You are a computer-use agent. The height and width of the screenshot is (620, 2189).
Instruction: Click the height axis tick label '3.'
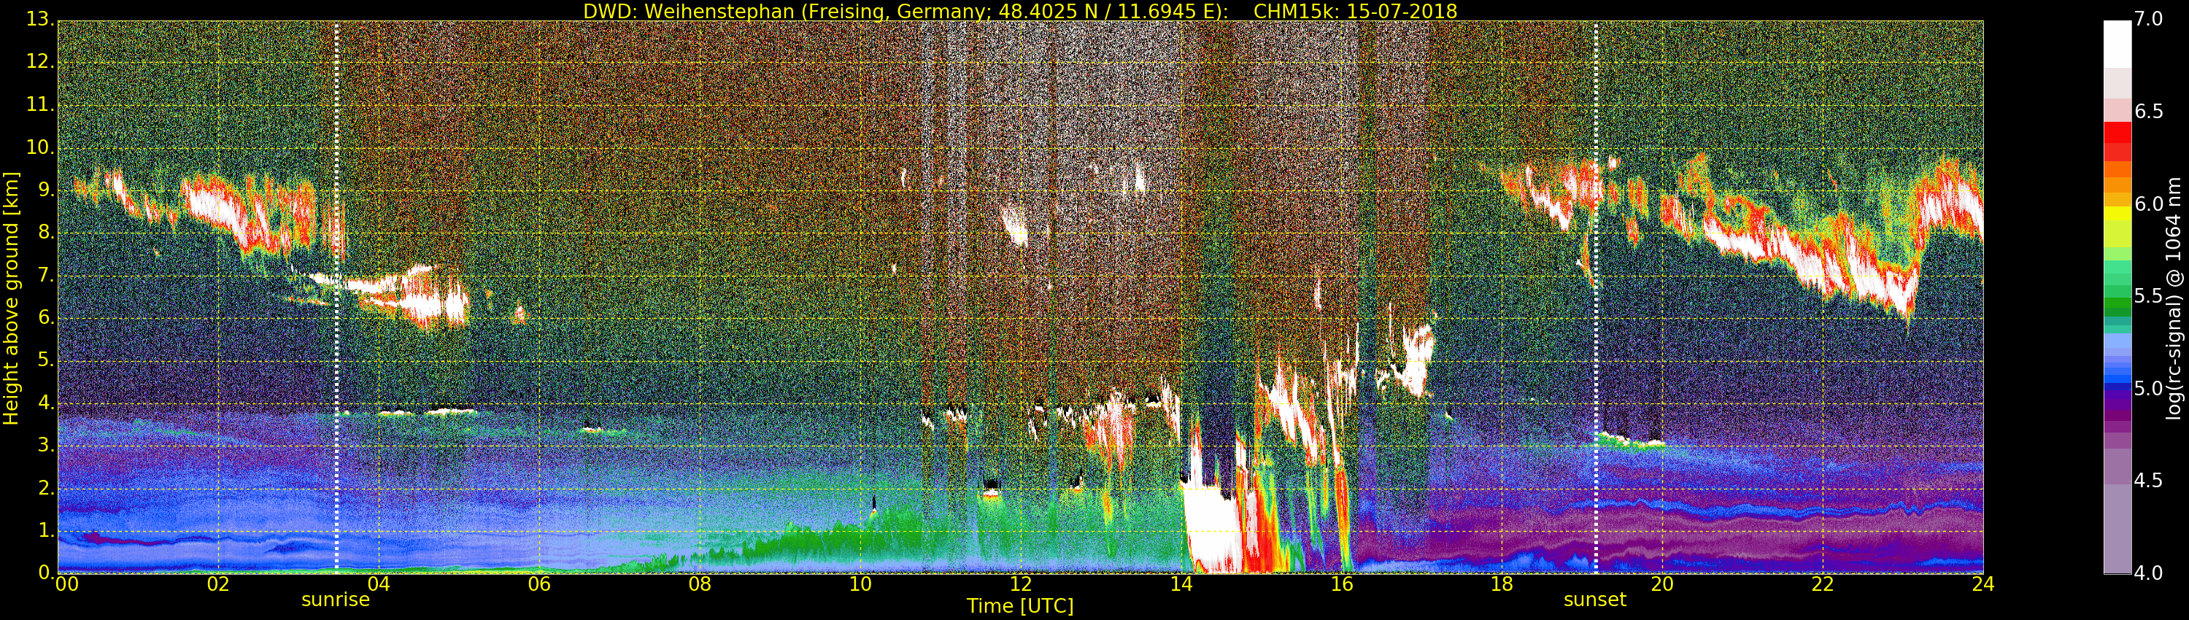[x=45, y=445]
